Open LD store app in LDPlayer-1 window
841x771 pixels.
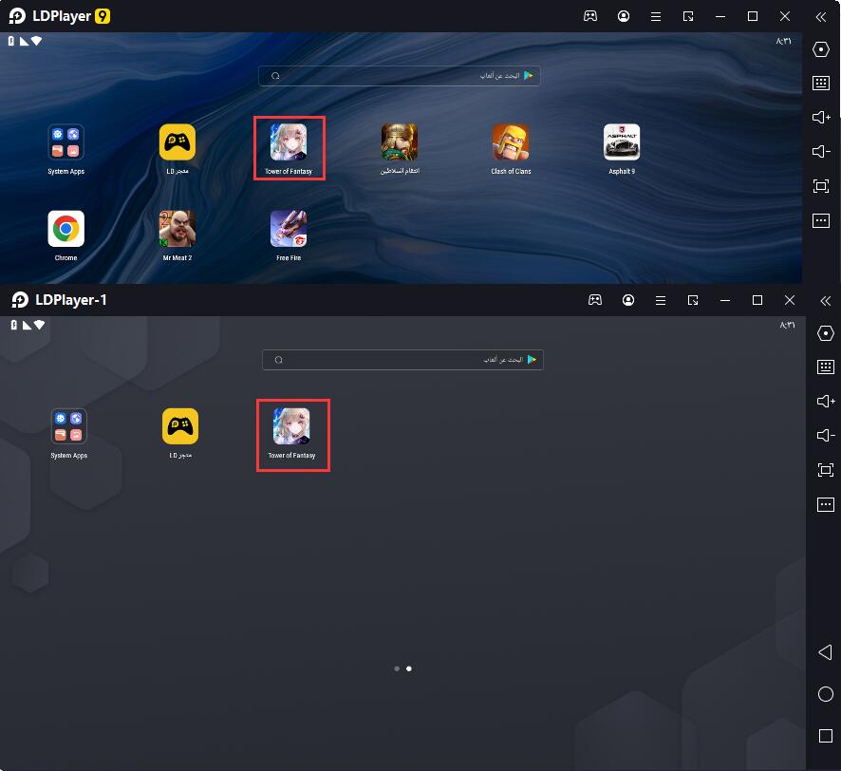click(180, 426)
